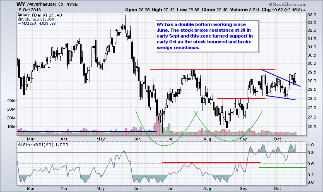Viewport: 323px width, 192px height.
Task: Click the double bottom annotation text box
Action: point(207,36)
